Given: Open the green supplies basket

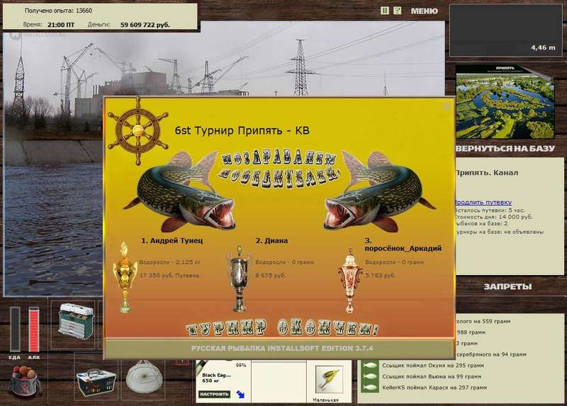Looking at the screenshot, I should click(96, 382).
